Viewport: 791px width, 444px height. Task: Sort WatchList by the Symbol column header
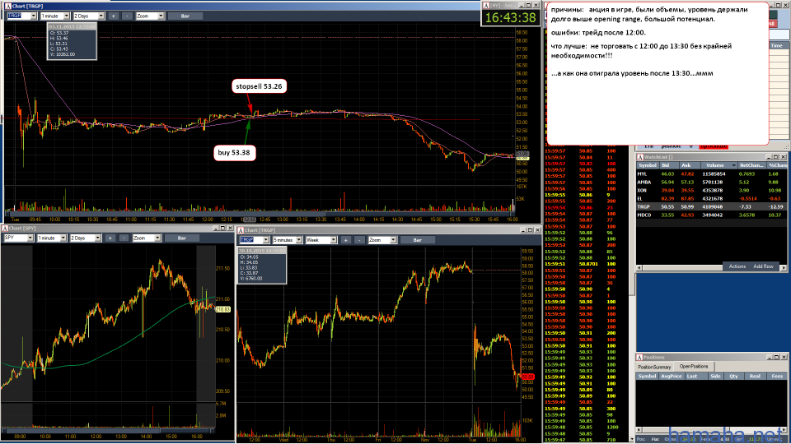point(648,165)
